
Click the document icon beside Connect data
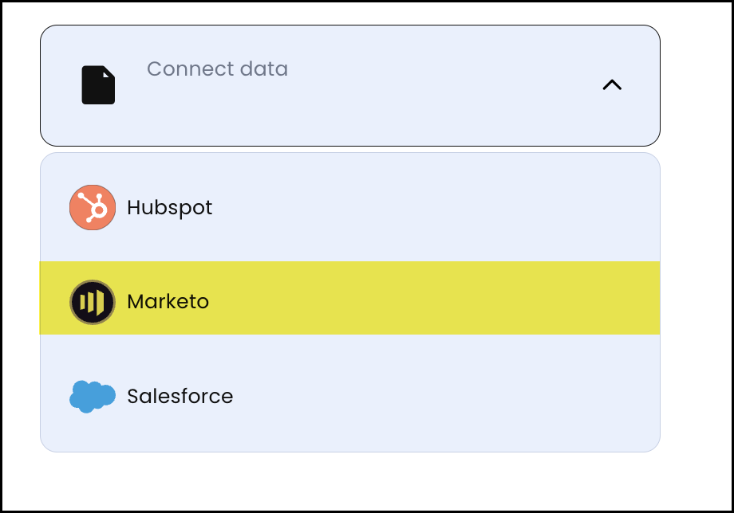[x=97, y=84]
